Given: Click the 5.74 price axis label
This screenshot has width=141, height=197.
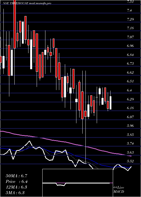Looking at the screenshot, I should tap(131, 144).
